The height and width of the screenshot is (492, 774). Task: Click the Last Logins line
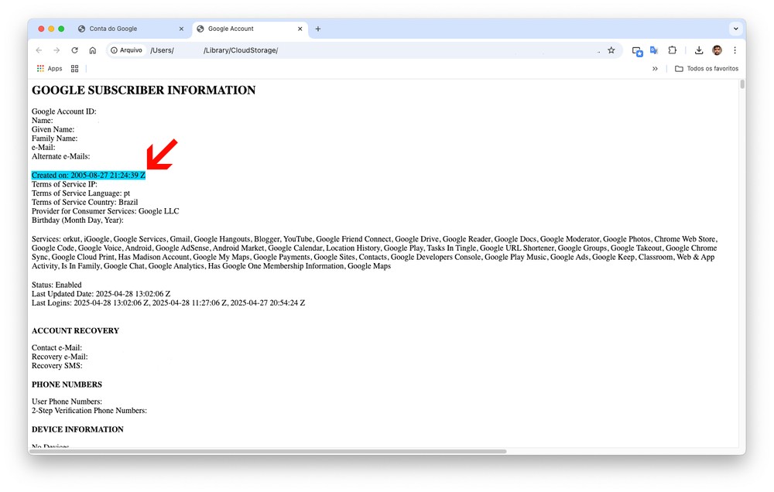coord(168,302)
